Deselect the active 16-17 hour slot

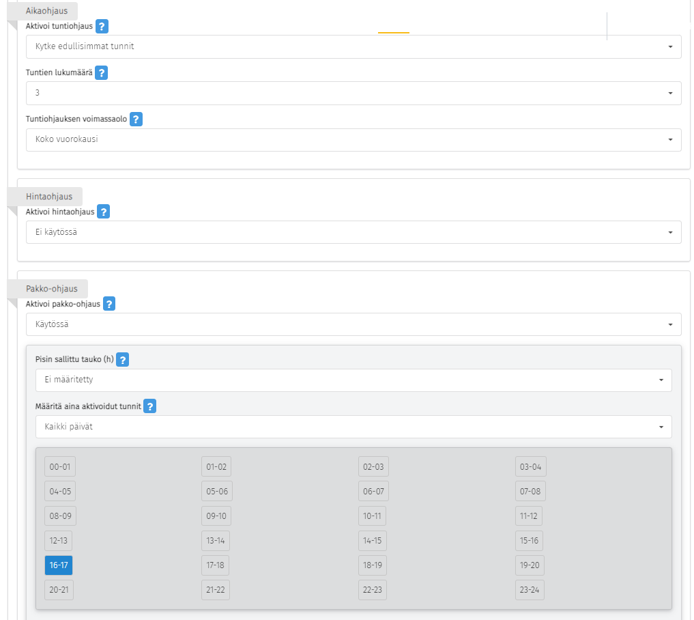(x=58, y=565)
